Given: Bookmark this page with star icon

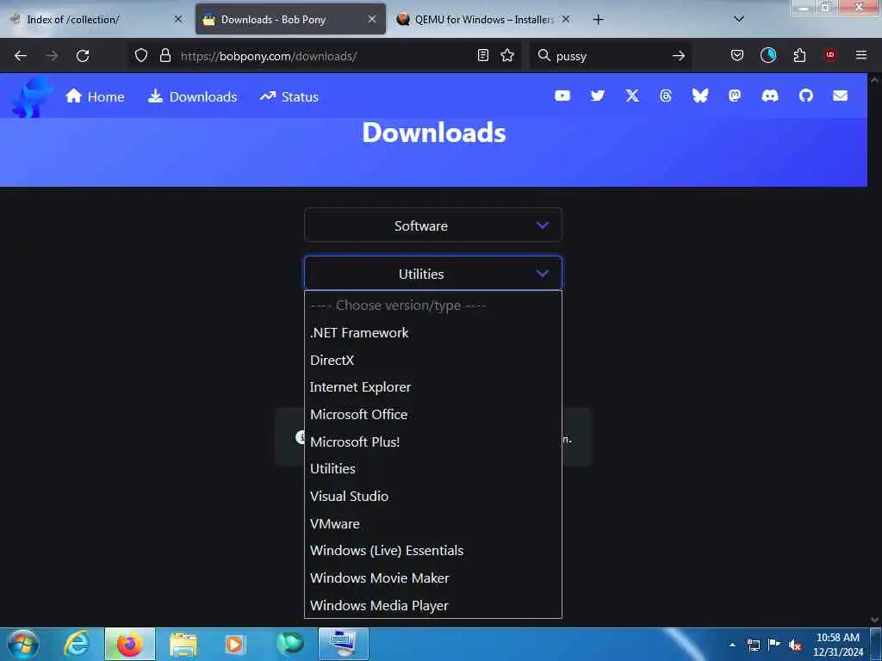Looking at the screenshot, I should coord(507,56).
